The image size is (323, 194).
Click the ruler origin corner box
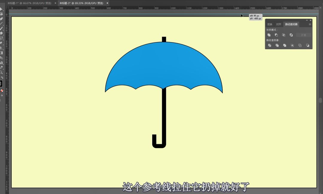(x=7, y=8)
